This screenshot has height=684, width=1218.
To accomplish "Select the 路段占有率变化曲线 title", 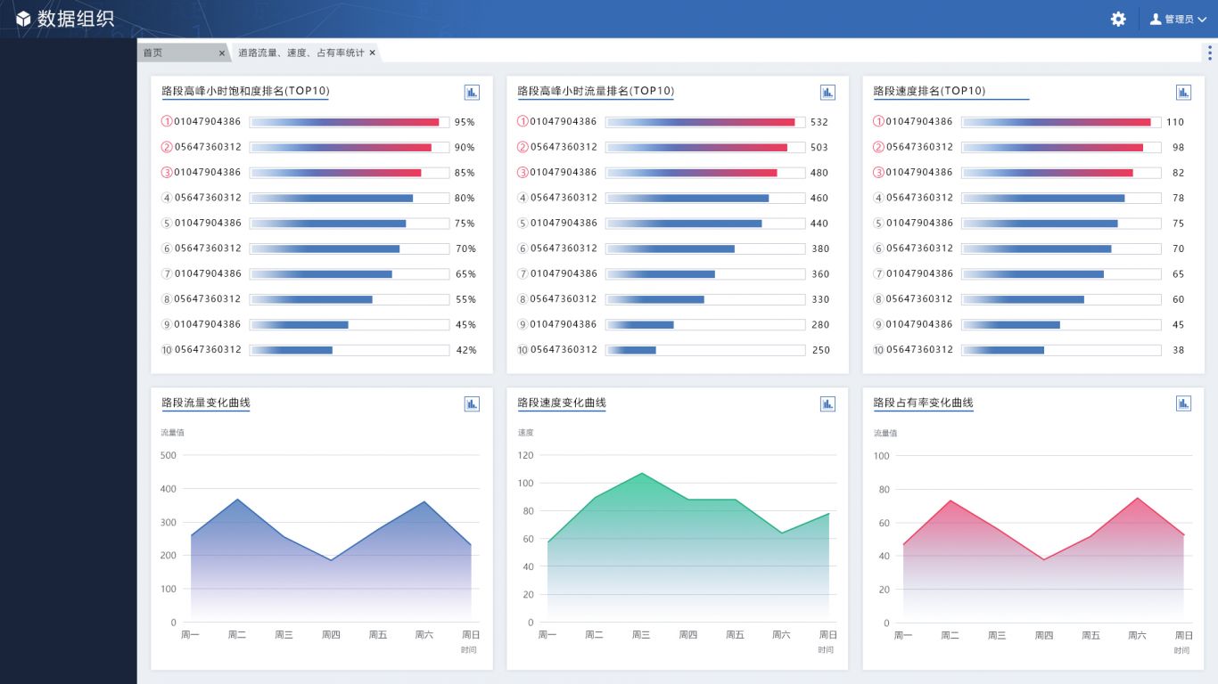I will (923, 403).
